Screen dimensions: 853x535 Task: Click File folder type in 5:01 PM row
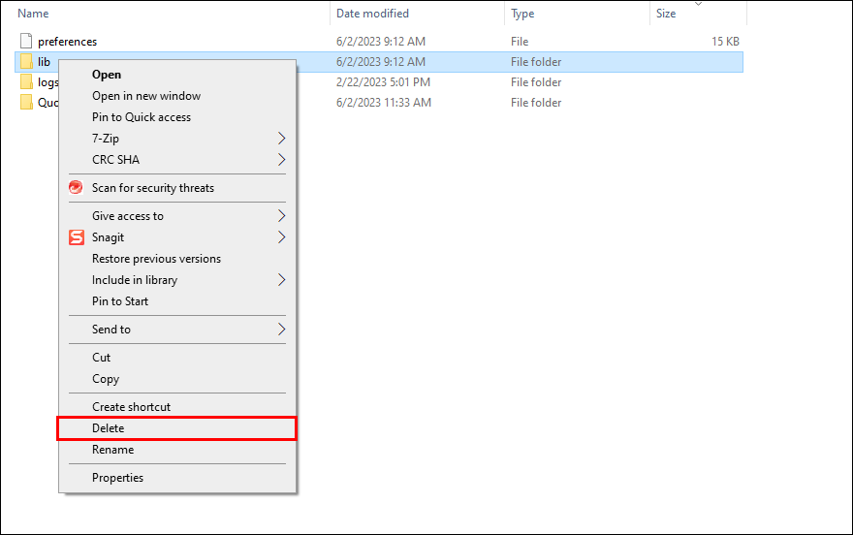point(536,82)
